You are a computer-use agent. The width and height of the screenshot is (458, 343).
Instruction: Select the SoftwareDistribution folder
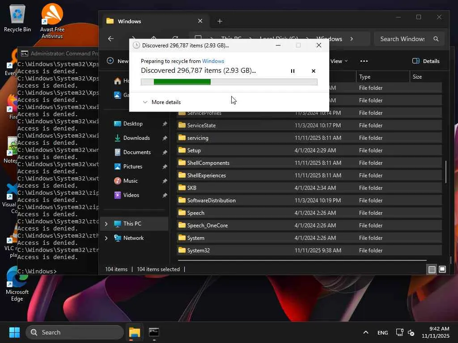click(x=309, y=201)
